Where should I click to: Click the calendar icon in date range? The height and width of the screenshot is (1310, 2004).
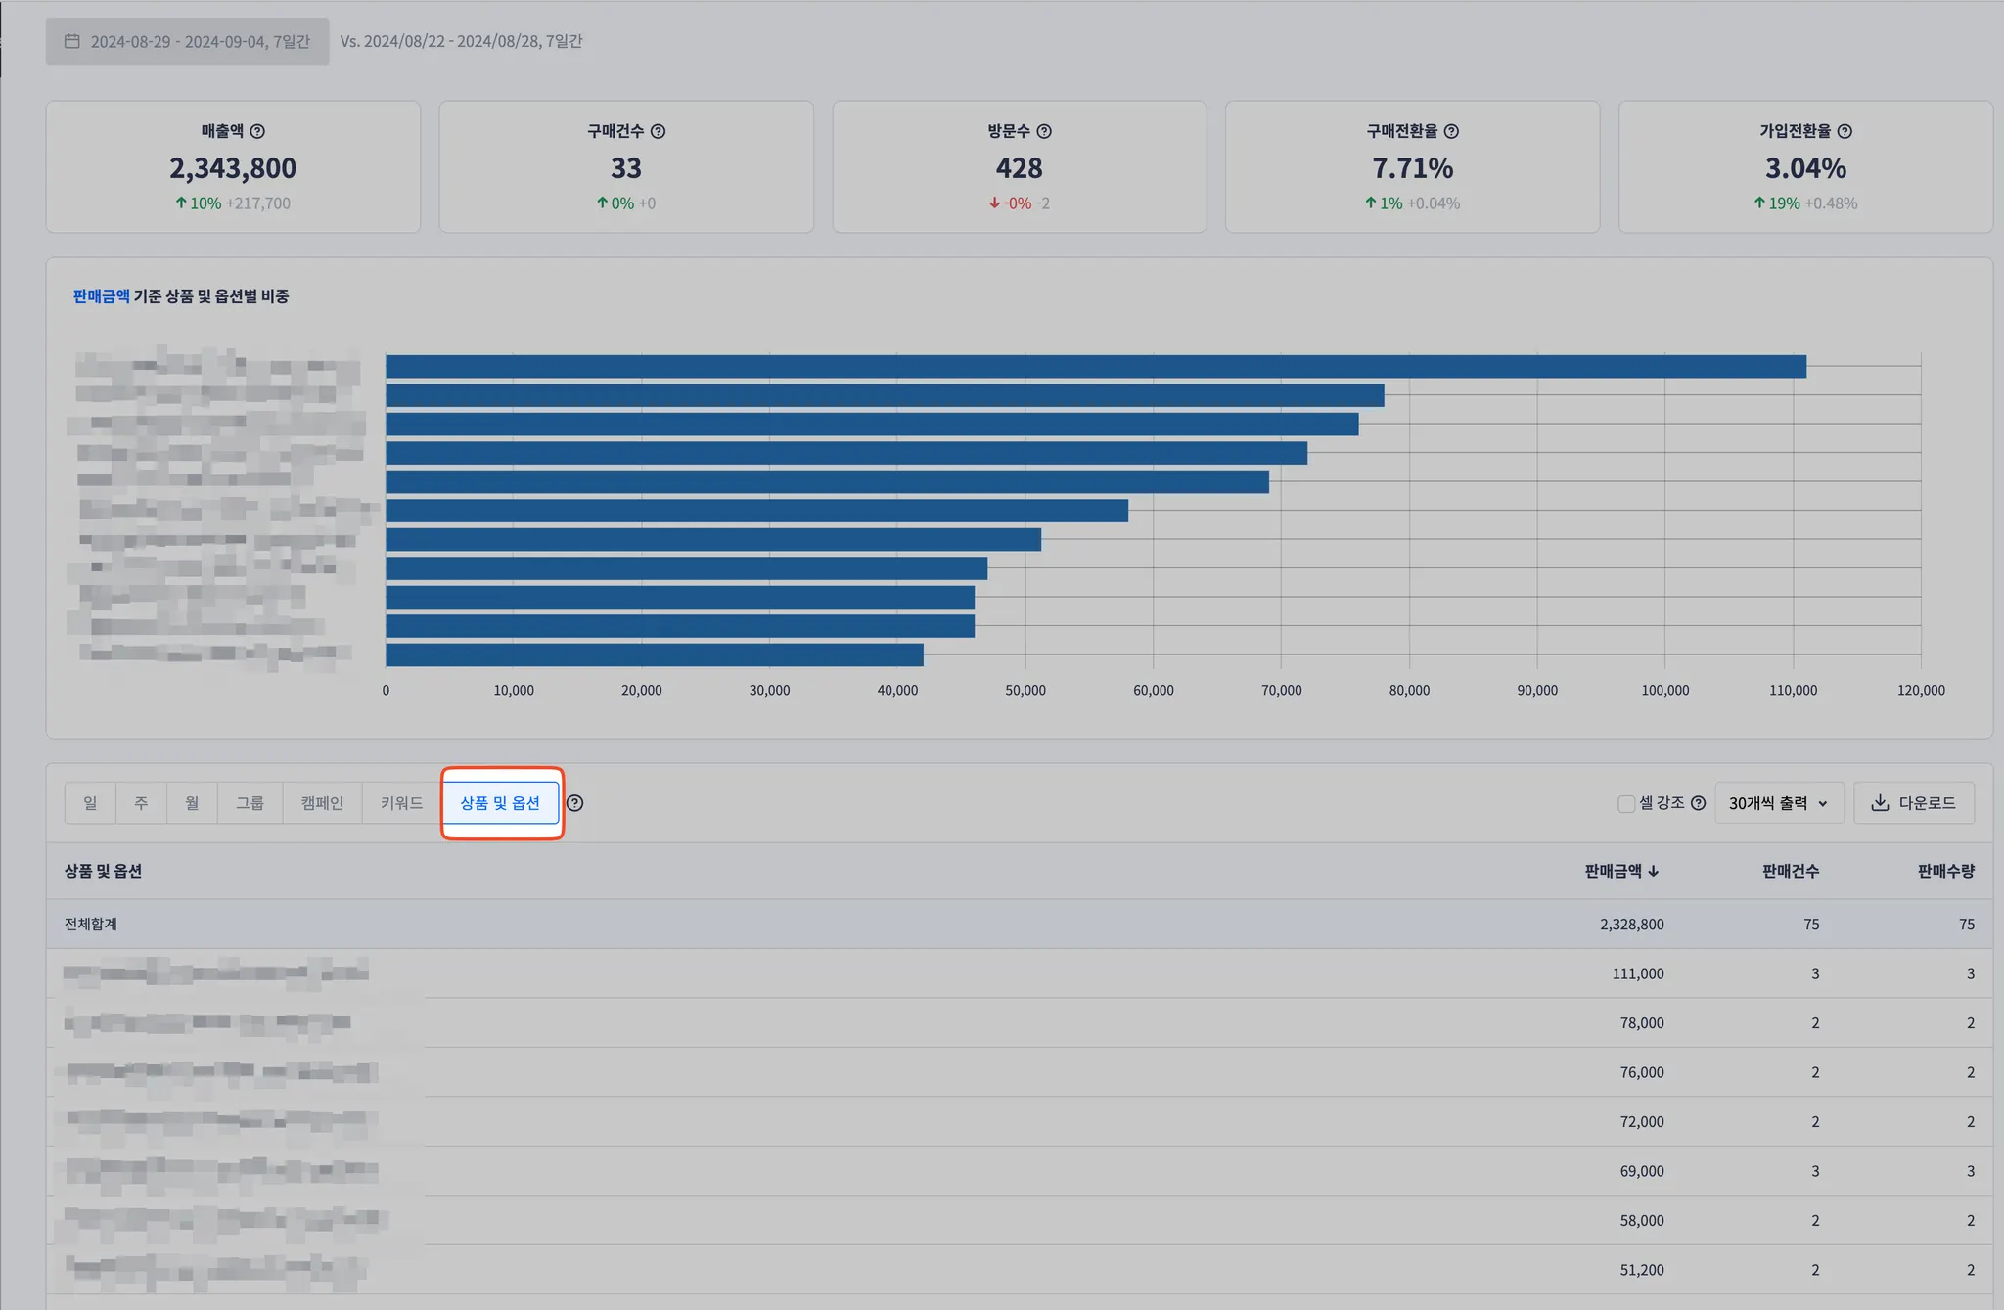point(72,41)
